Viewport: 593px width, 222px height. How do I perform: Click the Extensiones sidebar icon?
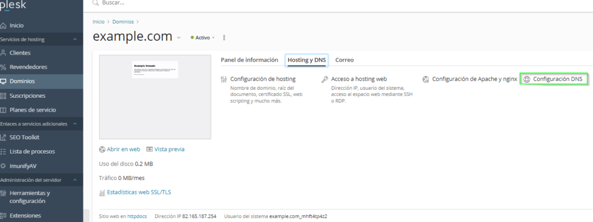(x=3, y=216)
